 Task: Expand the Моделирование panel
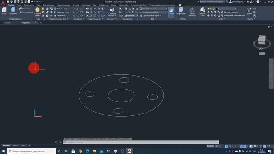pyautogui.click(x=17, y=19)
